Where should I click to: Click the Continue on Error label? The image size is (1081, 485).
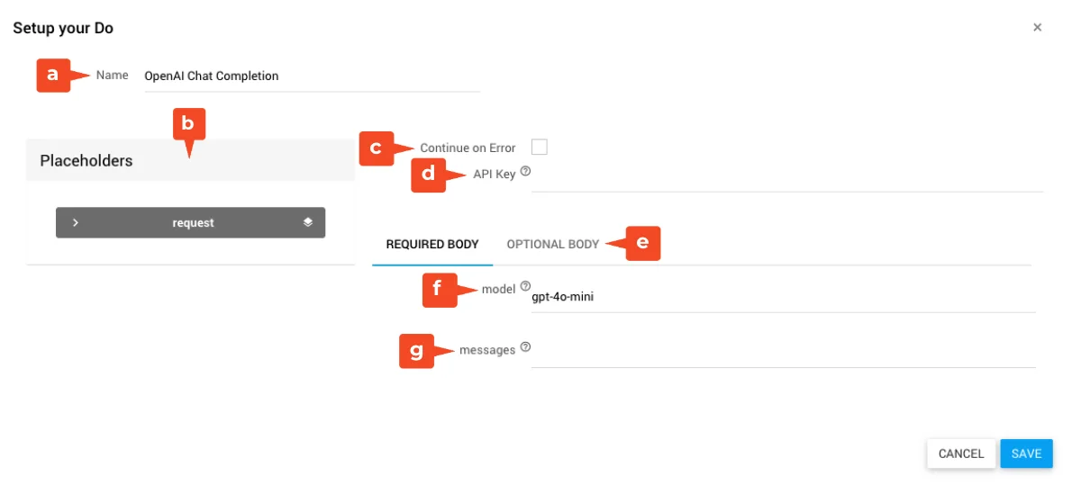[468, 148]
